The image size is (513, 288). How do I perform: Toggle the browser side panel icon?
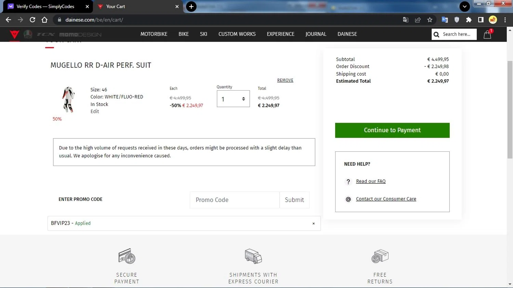click(x=481, y=20)
